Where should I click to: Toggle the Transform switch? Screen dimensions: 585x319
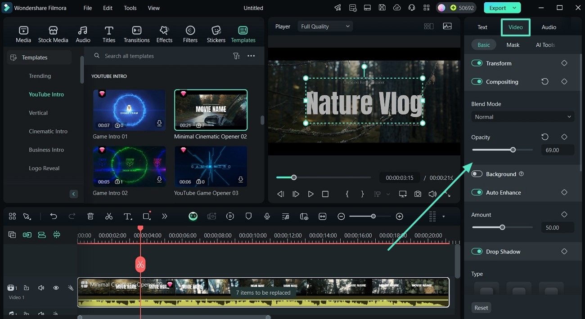point(477,63)
